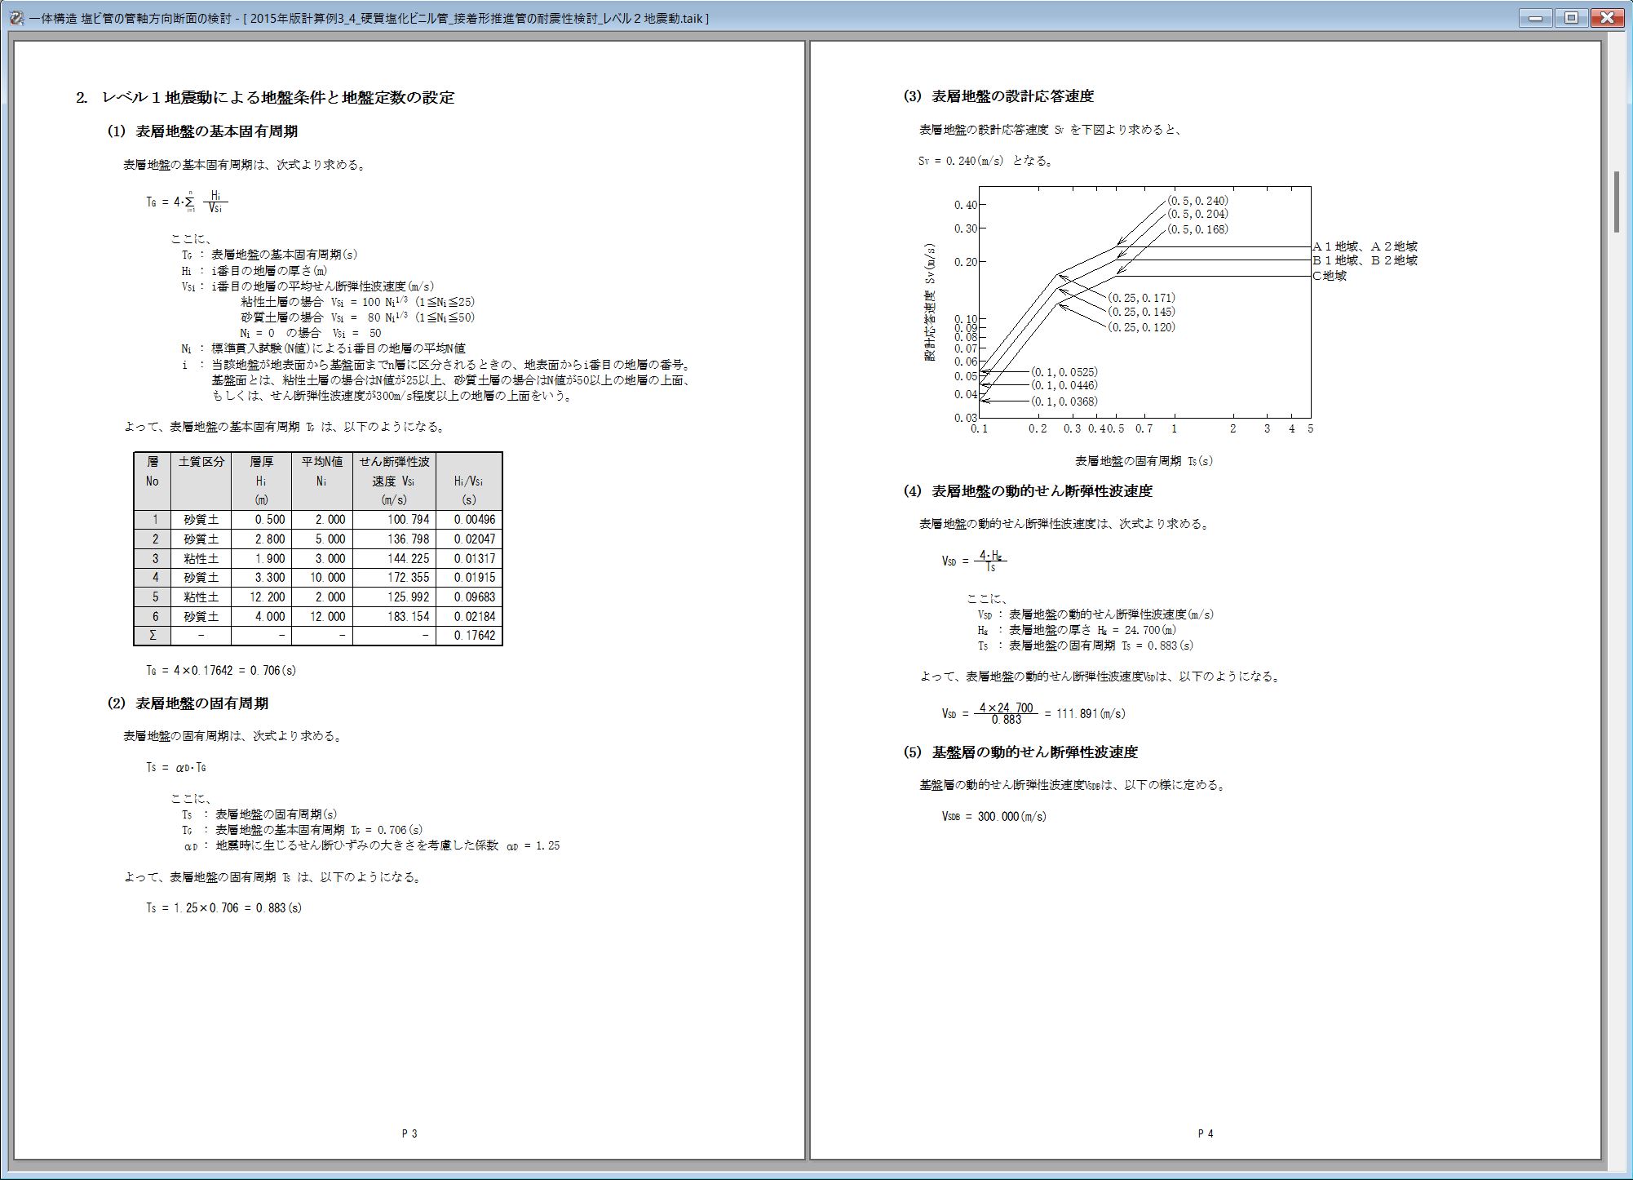Click the (2) 表層地盤の固有周期 heading
This screenshot has width=1633, height=1180.
click(x=188, y=703)
